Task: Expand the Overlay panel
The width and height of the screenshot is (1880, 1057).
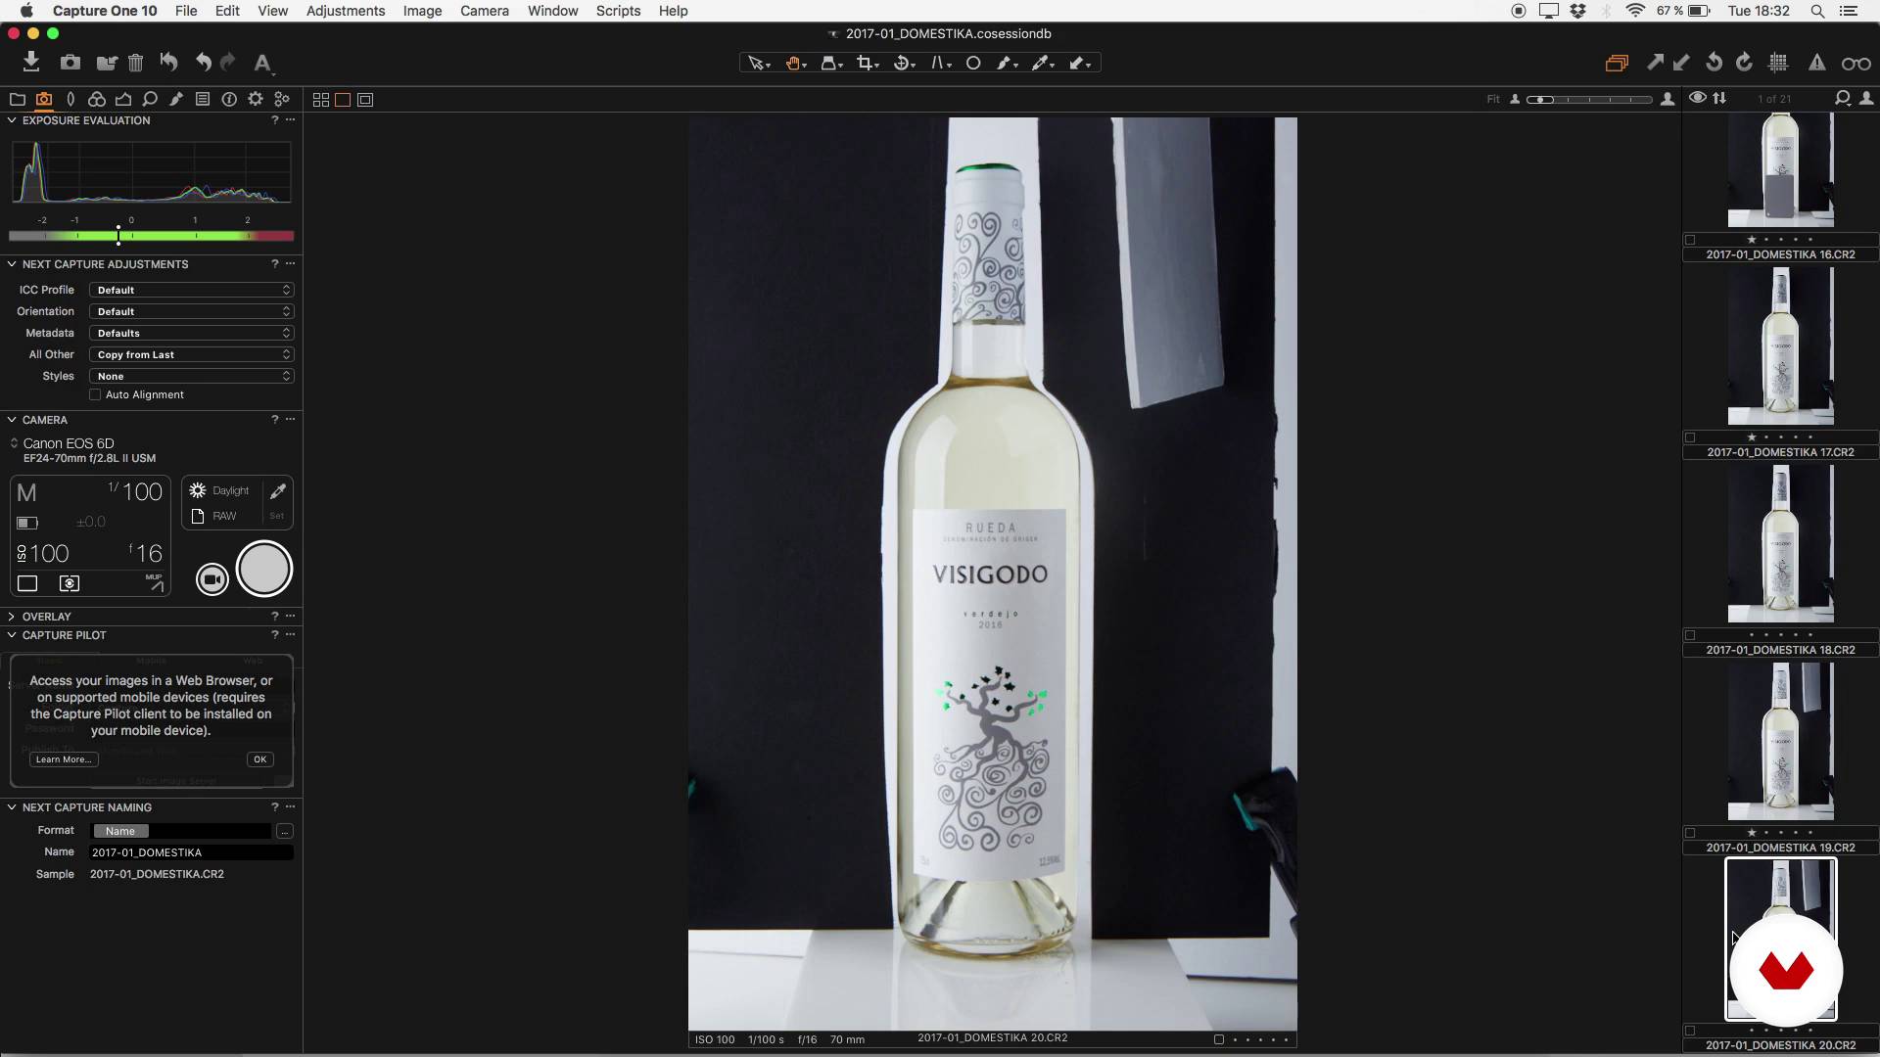Action: (12, 617)
